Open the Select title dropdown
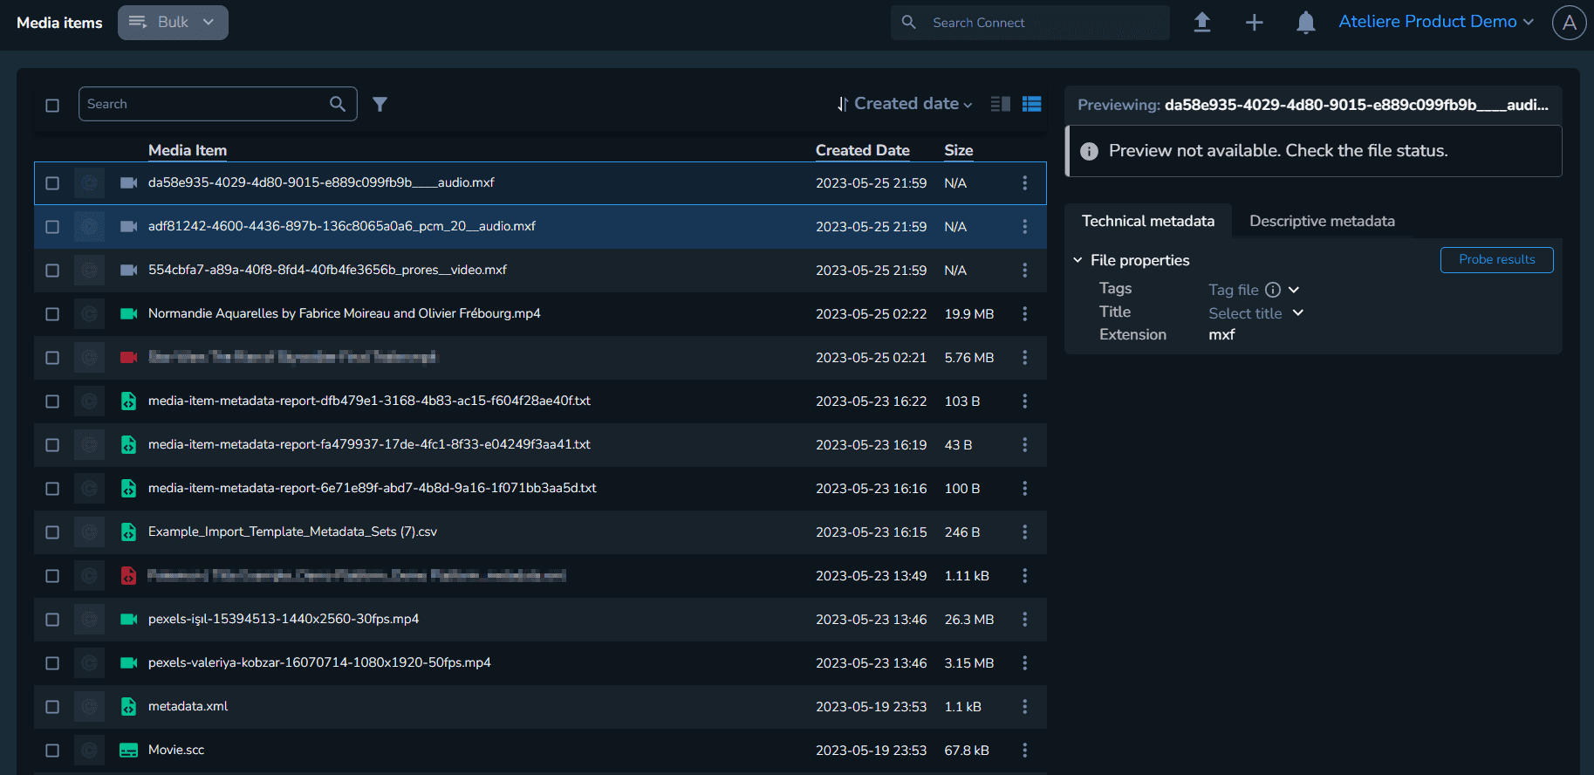 point(1256,313)
